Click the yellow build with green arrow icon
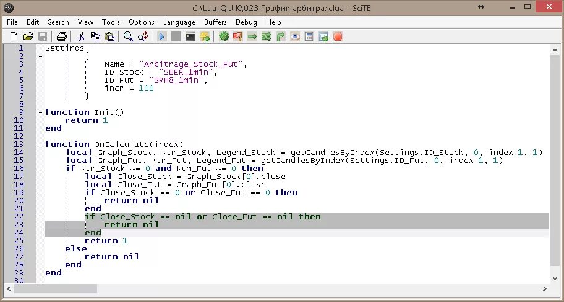564x302 pixels. [205, 36]
